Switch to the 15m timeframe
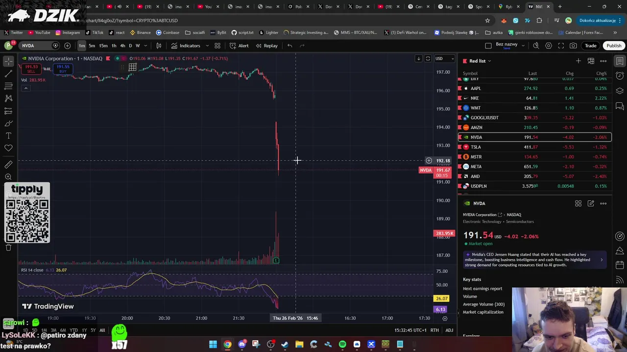 (103, 45)
